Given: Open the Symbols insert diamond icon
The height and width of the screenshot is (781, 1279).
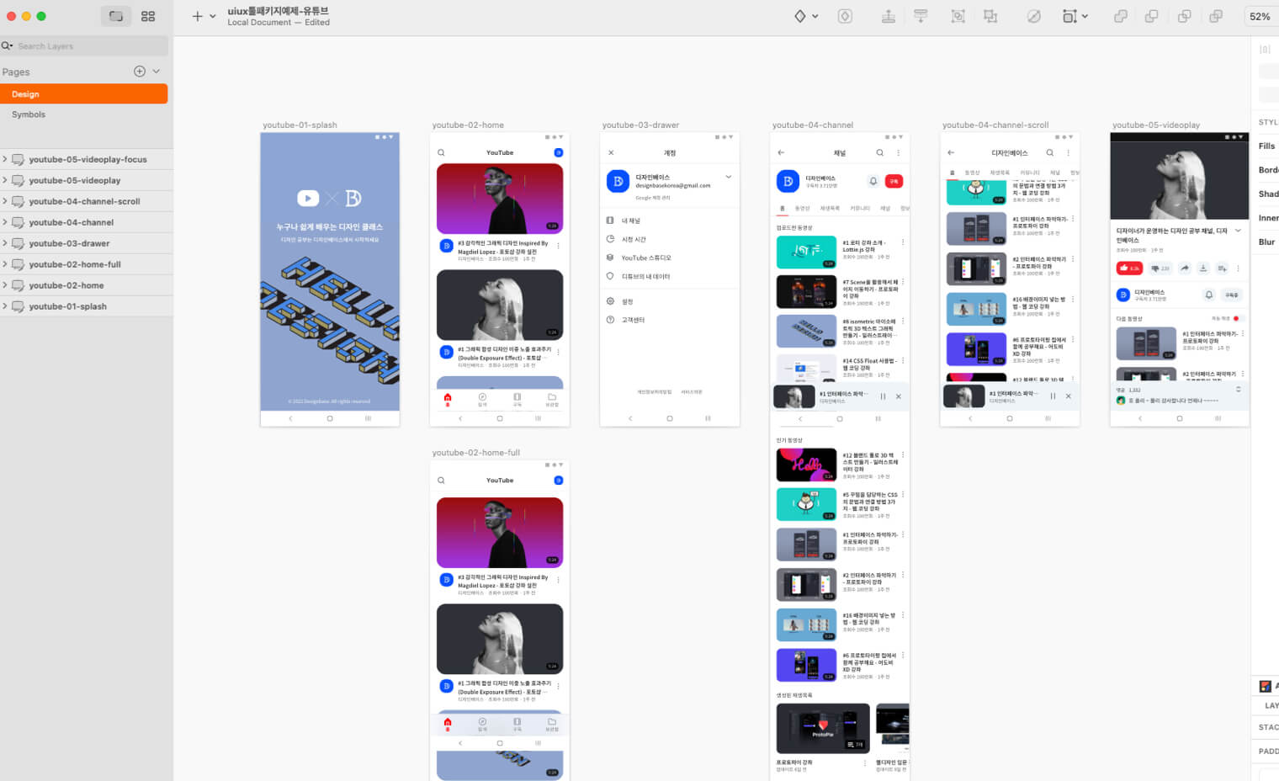Looking at the screenshot, I should pyautogui.click(x=800, y=16).
